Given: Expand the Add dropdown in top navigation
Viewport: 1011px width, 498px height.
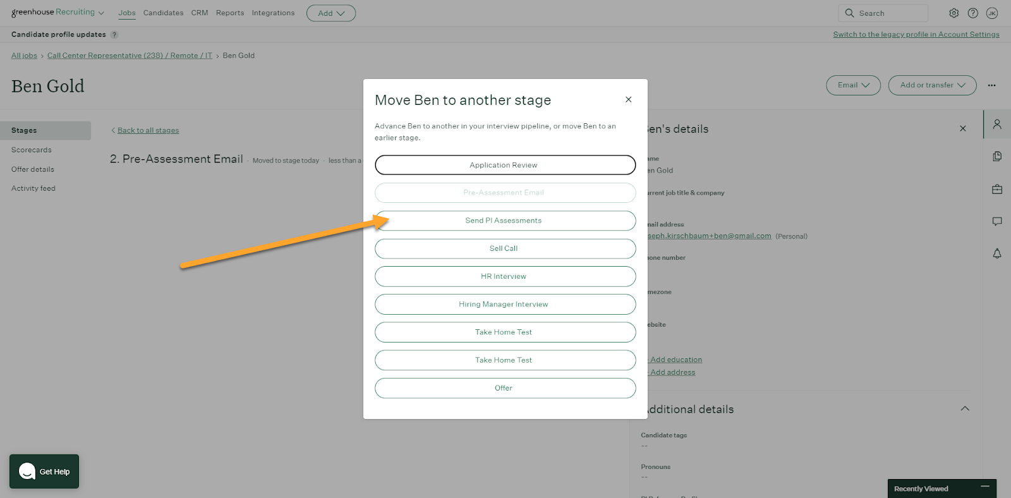Looking at the screenshot, I should point(331,13).
